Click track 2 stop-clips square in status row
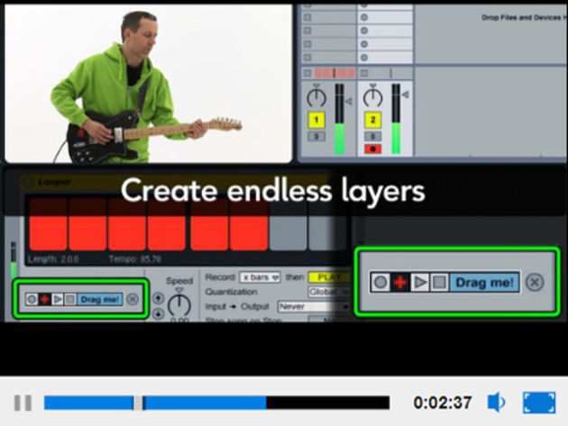Screen dimensions: 568x426 [364, 73]
